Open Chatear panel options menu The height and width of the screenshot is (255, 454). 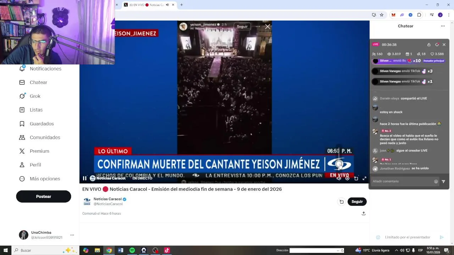pos(443,26)
